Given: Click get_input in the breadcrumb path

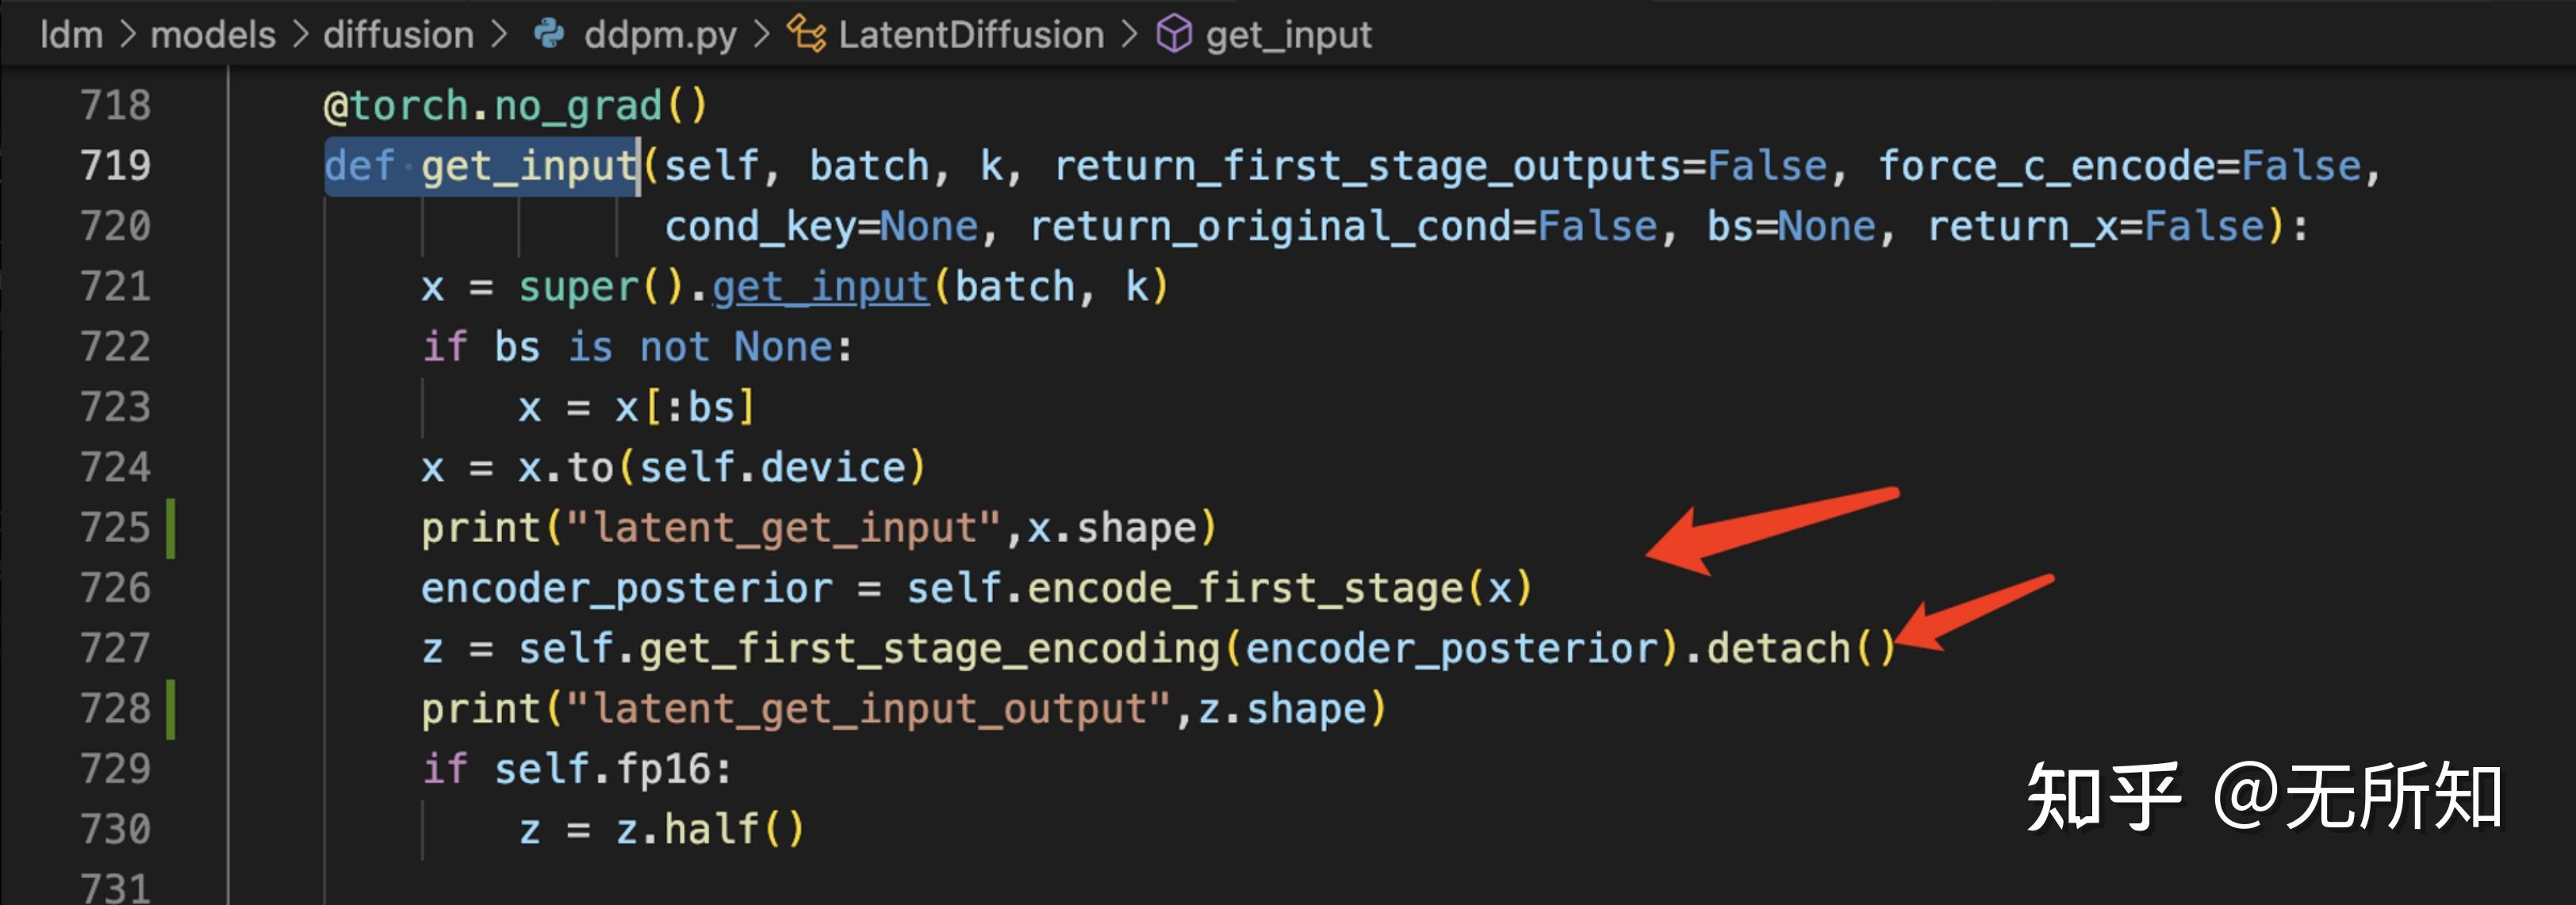Looking at the screenshot, I should pos(1288,35).
